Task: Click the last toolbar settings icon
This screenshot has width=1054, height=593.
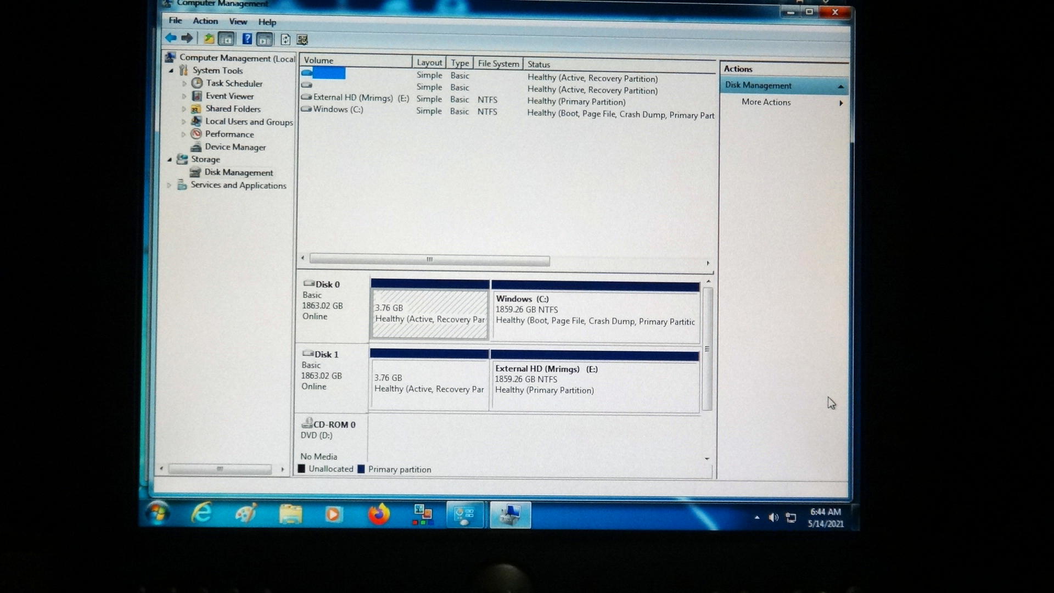Action: tap(302, 40)
